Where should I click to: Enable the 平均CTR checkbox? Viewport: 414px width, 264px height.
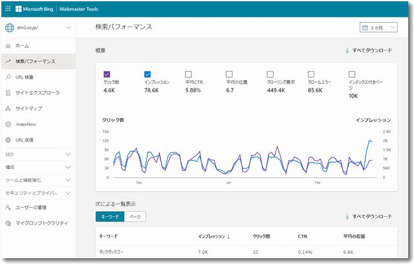pyautogui.click(x=188, y=74)
